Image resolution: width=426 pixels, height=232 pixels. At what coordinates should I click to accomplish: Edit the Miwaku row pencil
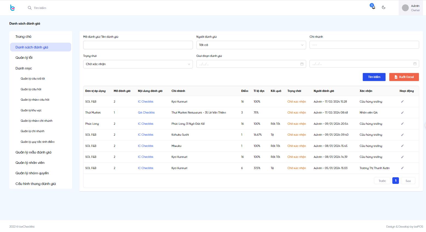pyautogui.click(x=402, y=146)
